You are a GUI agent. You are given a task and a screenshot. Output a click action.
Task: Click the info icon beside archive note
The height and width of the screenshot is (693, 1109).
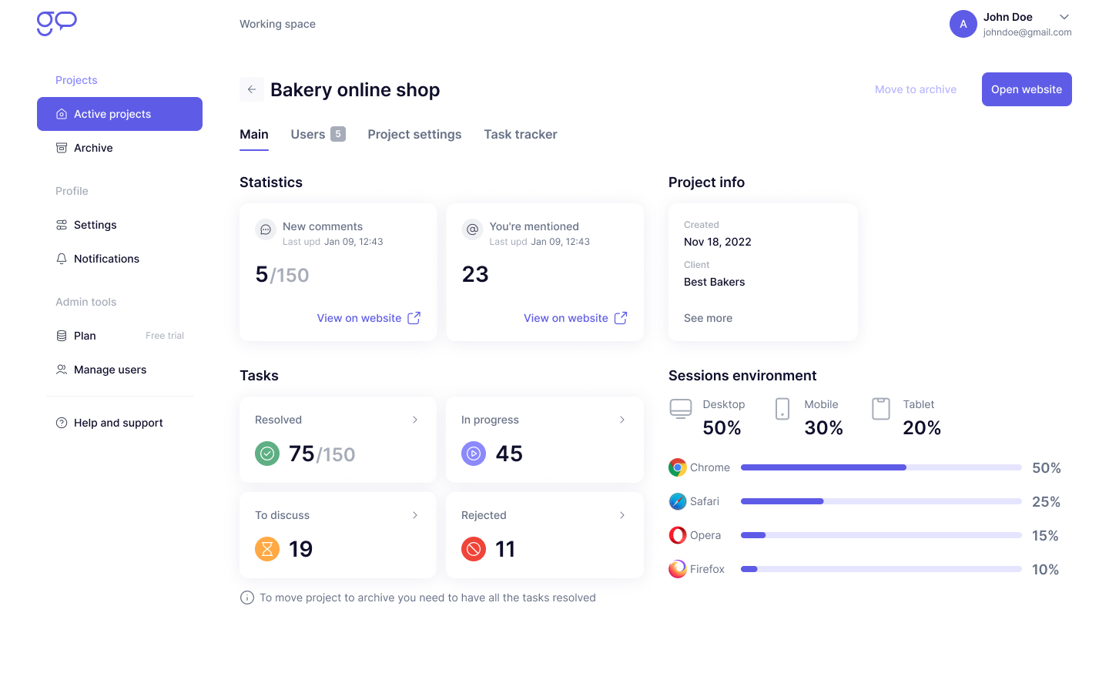tap(247, 598)
